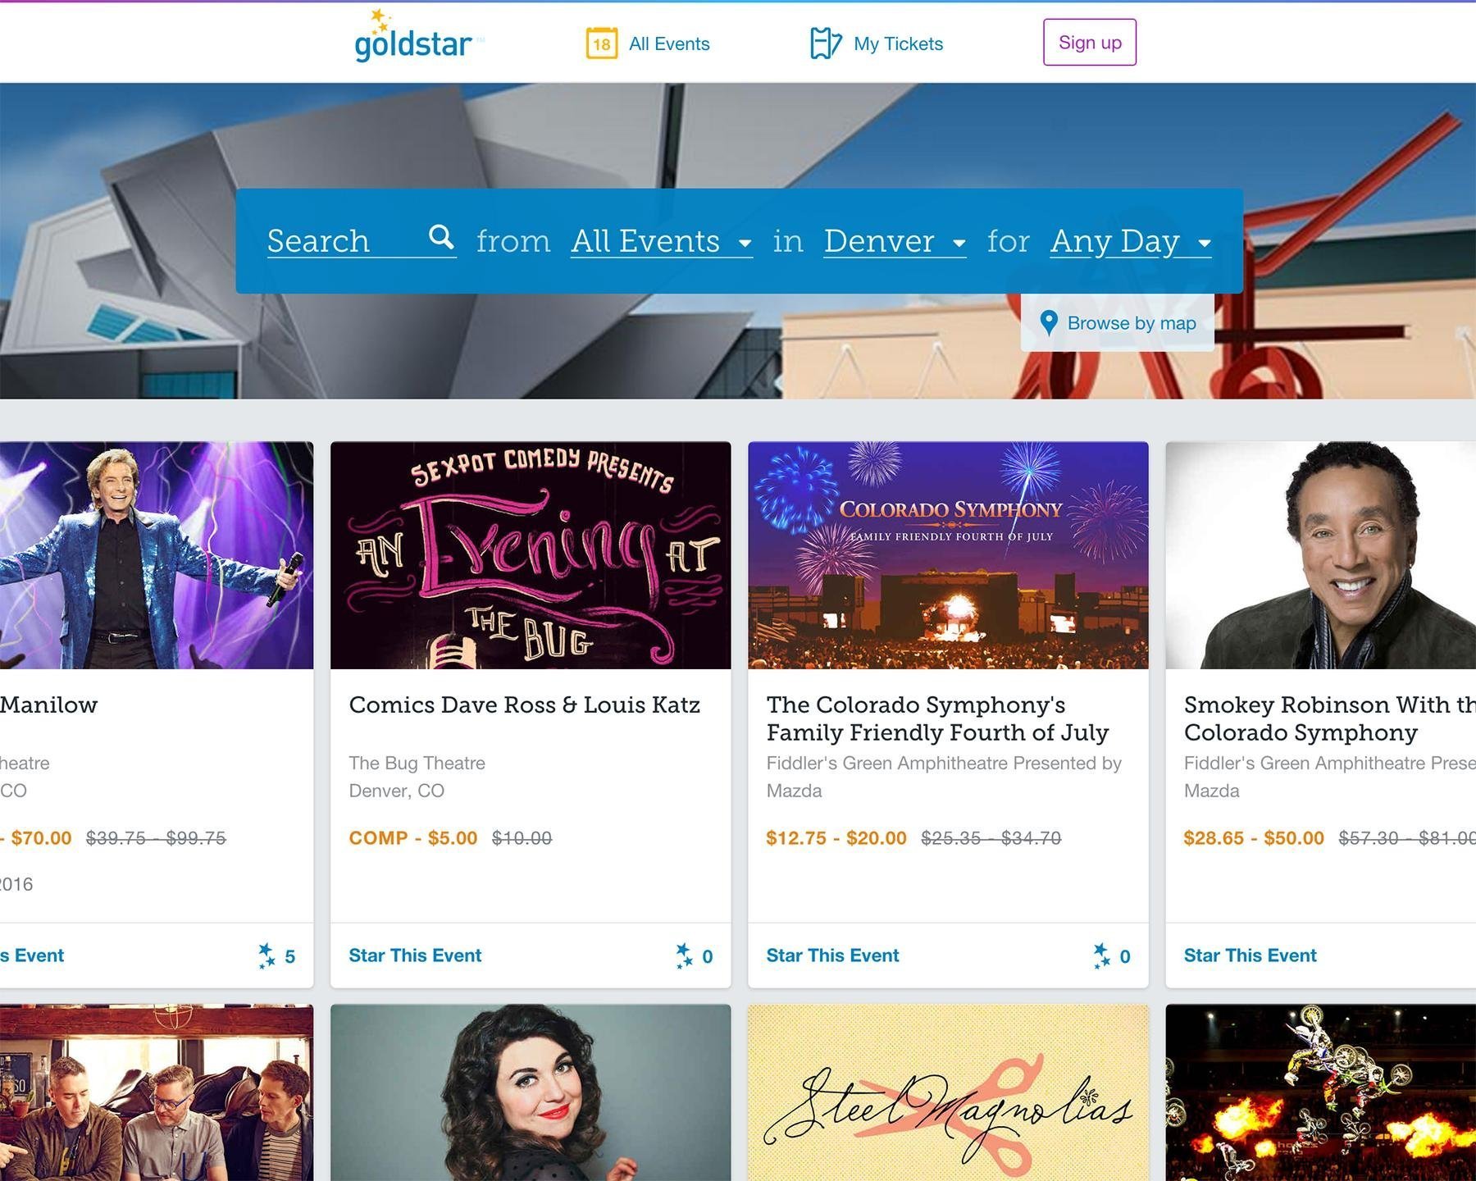Click The Bug Theatre venue text
The width and height of the screenshot is (1476, 1181).
pos(417,764)
